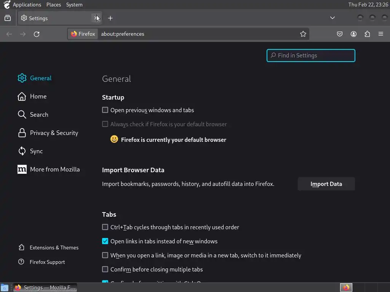Bookmark this page with the star icon

(x=303, y=34)
